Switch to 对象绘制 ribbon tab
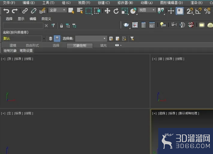This screenshot has height=154, width=213. 80,46
